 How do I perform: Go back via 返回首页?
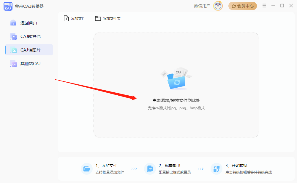pos(29,23)
